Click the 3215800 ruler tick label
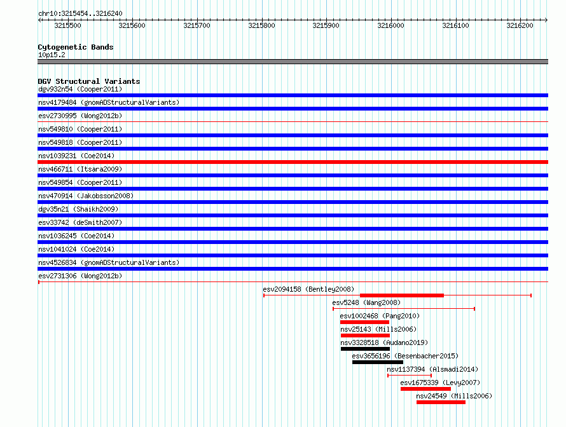 pyautogui.click(x=261, y=25)
